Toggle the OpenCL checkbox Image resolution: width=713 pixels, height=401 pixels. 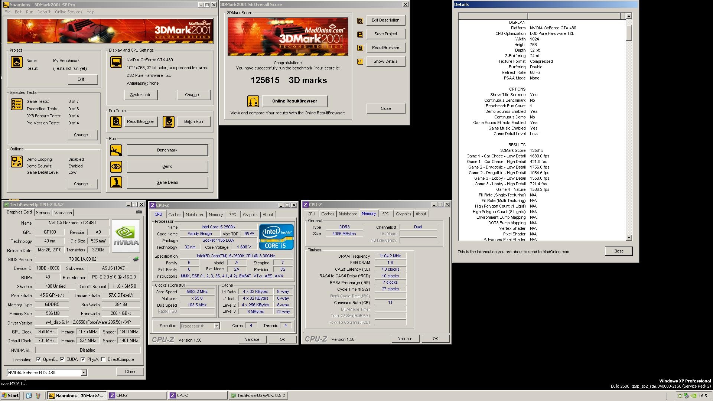tap(39, 359)
